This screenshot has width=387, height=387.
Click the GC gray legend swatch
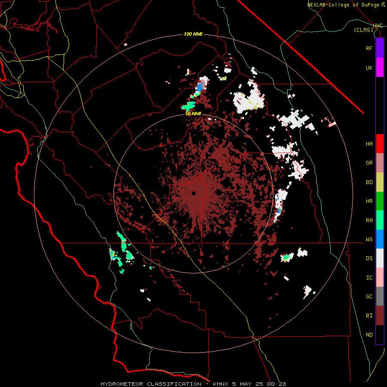380,296
